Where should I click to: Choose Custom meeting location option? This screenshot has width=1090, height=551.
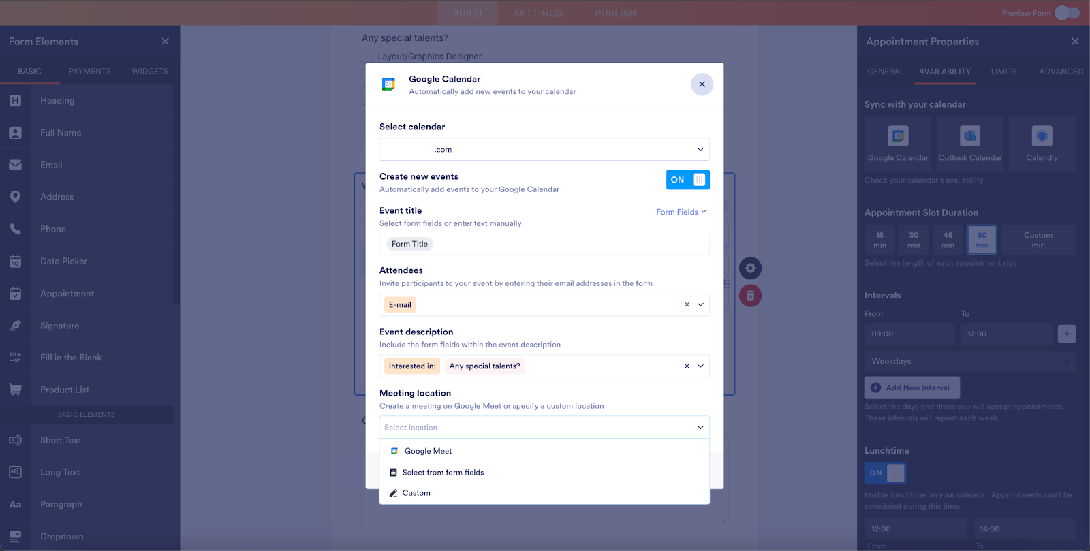point(544,493)
